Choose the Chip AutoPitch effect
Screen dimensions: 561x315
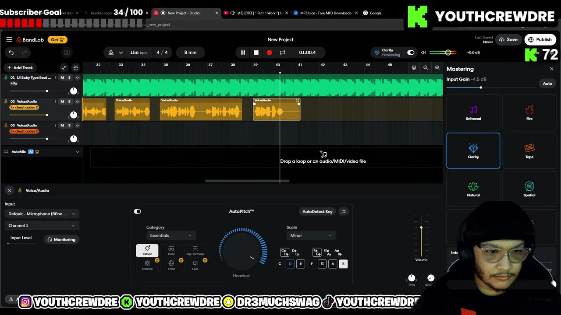(195, 265)
